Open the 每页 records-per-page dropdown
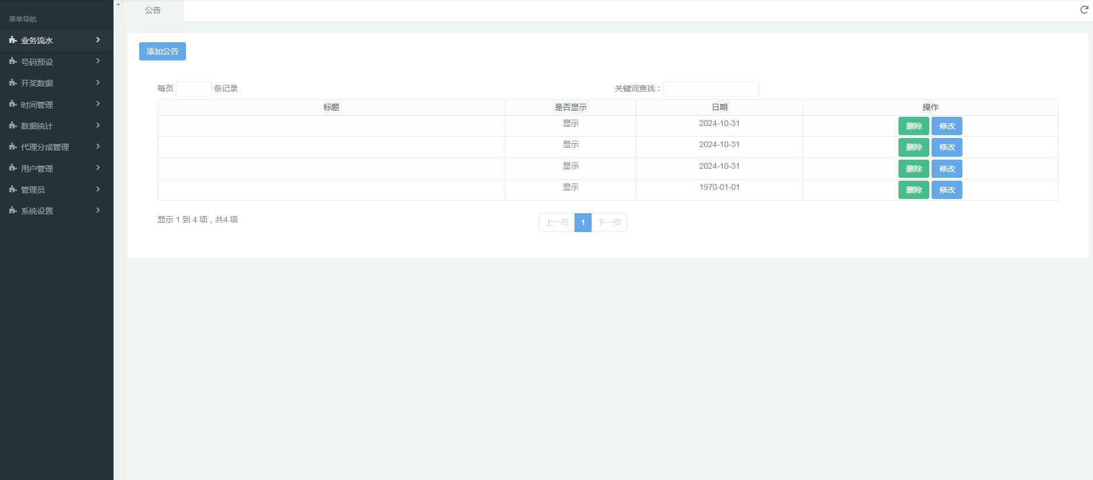 [x=193, y=89]
